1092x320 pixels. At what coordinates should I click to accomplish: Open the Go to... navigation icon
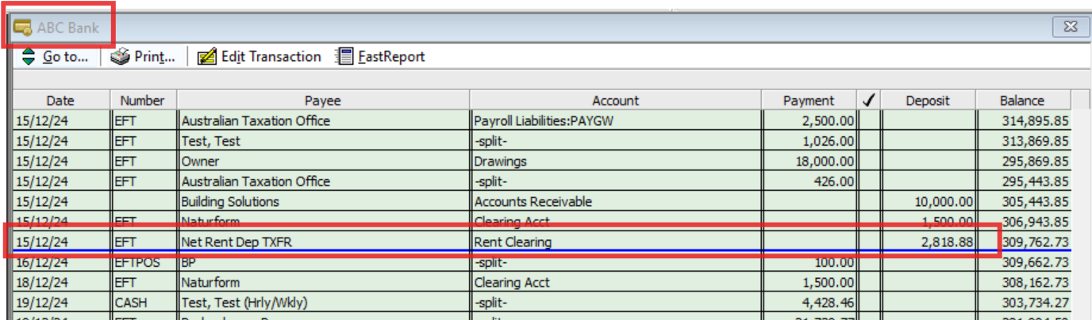coord(29,57)
